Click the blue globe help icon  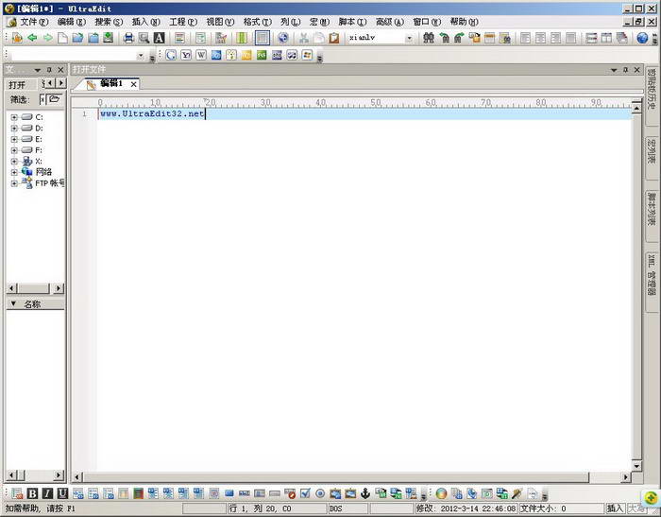[x=642, y=38]
